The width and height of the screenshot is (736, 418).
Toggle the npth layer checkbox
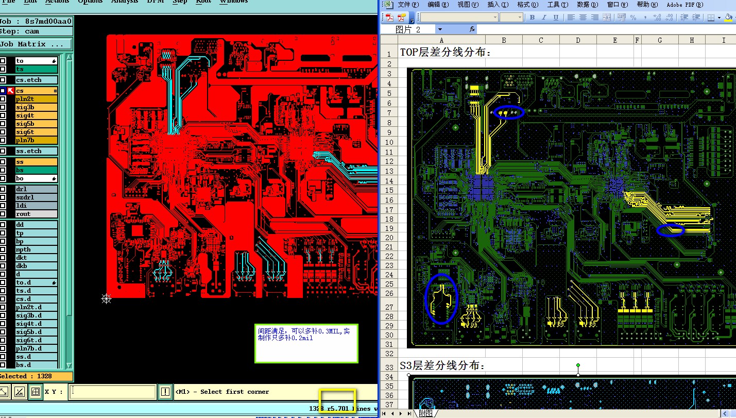point(3,249)
